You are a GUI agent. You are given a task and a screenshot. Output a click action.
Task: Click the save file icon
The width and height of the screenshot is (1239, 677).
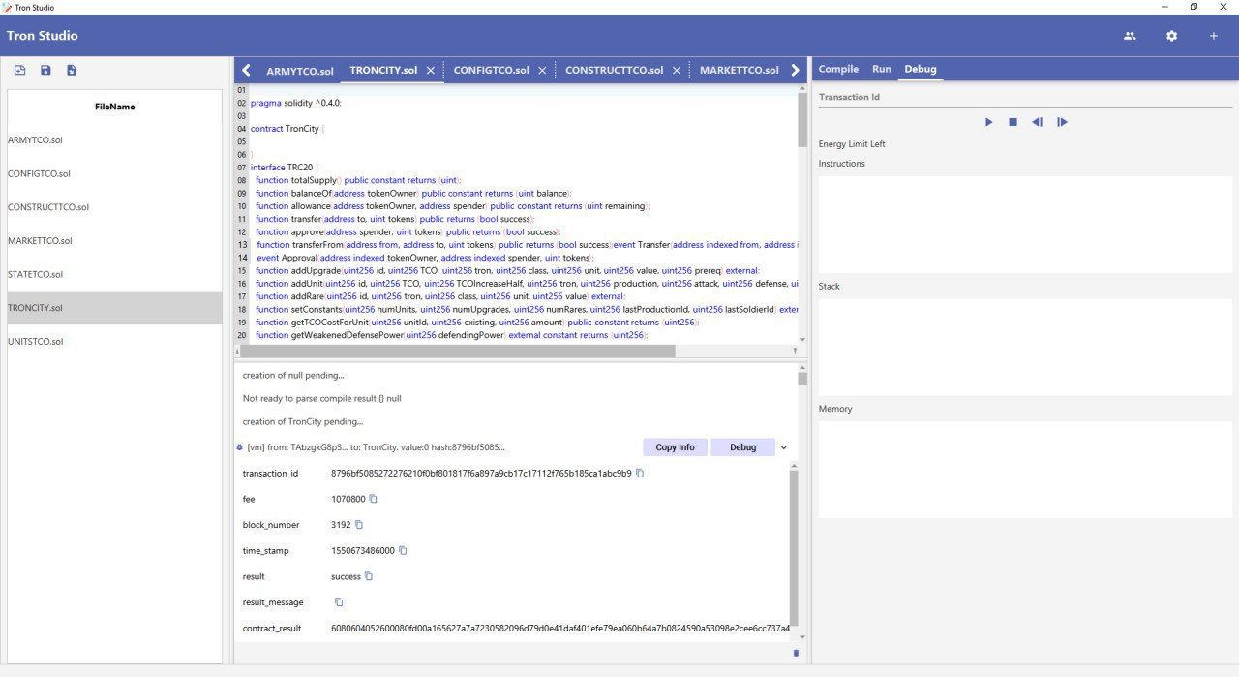45,70
